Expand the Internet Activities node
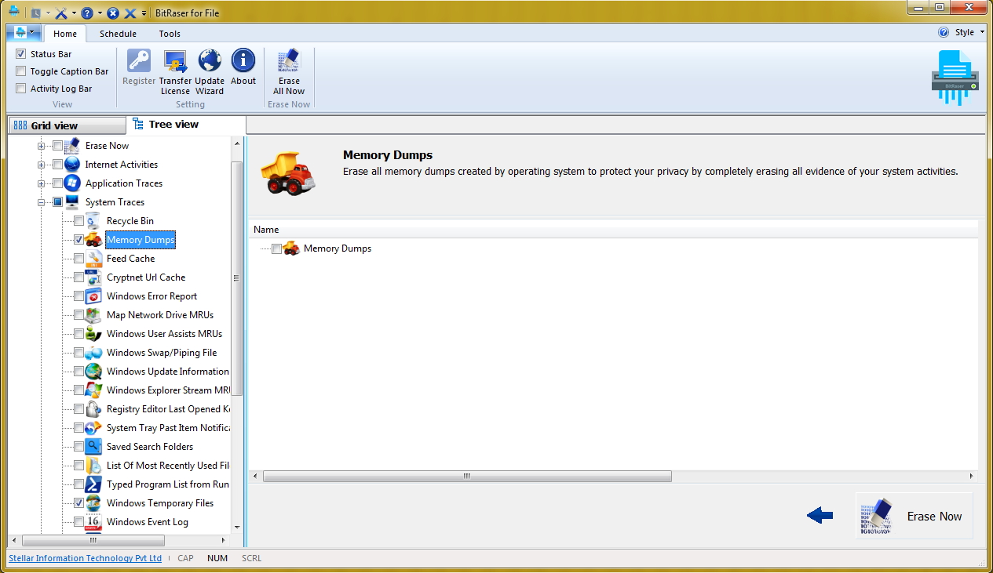 coord(41,165)
